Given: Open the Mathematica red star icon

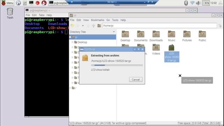Looking at the screenshot, I should click(37, 3).
